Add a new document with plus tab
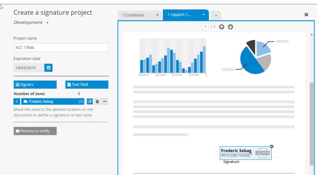The height and width of the screenshot is (175, 317). tap(216, 15)
